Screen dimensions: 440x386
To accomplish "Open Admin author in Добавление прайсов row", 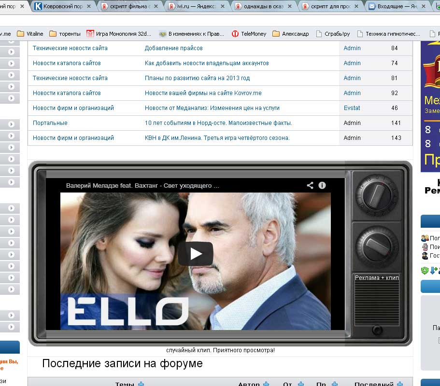I will (352, 48).
